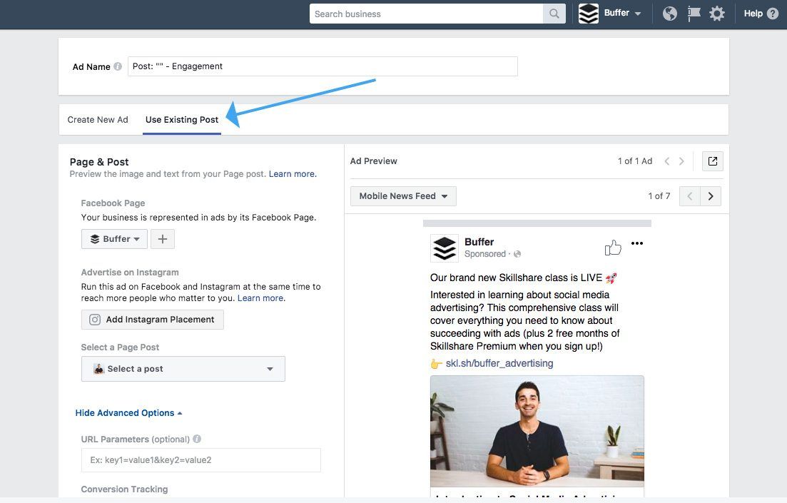Viewport: 787px width, 503px height.
Task: Click the Buffer logo in ad preview
Action: pos(445,248)
